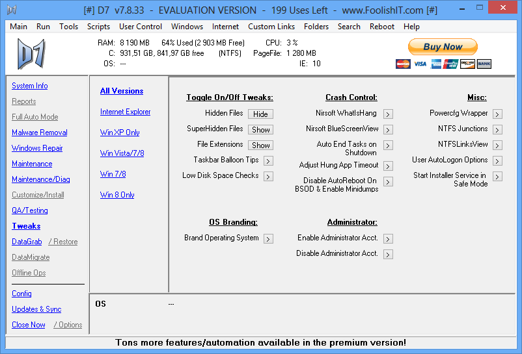Open the Maintenance section link

pyautogui.click(x=32, y=164)
